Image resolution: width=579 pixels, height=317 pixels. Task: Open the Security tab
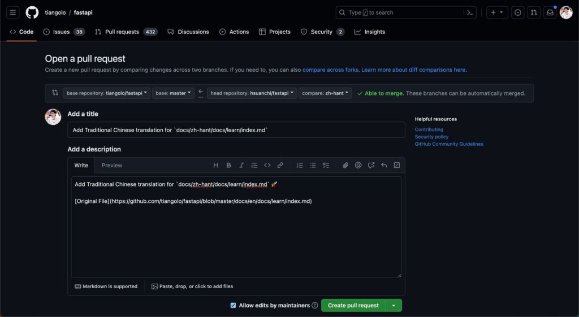coord(323,32)
